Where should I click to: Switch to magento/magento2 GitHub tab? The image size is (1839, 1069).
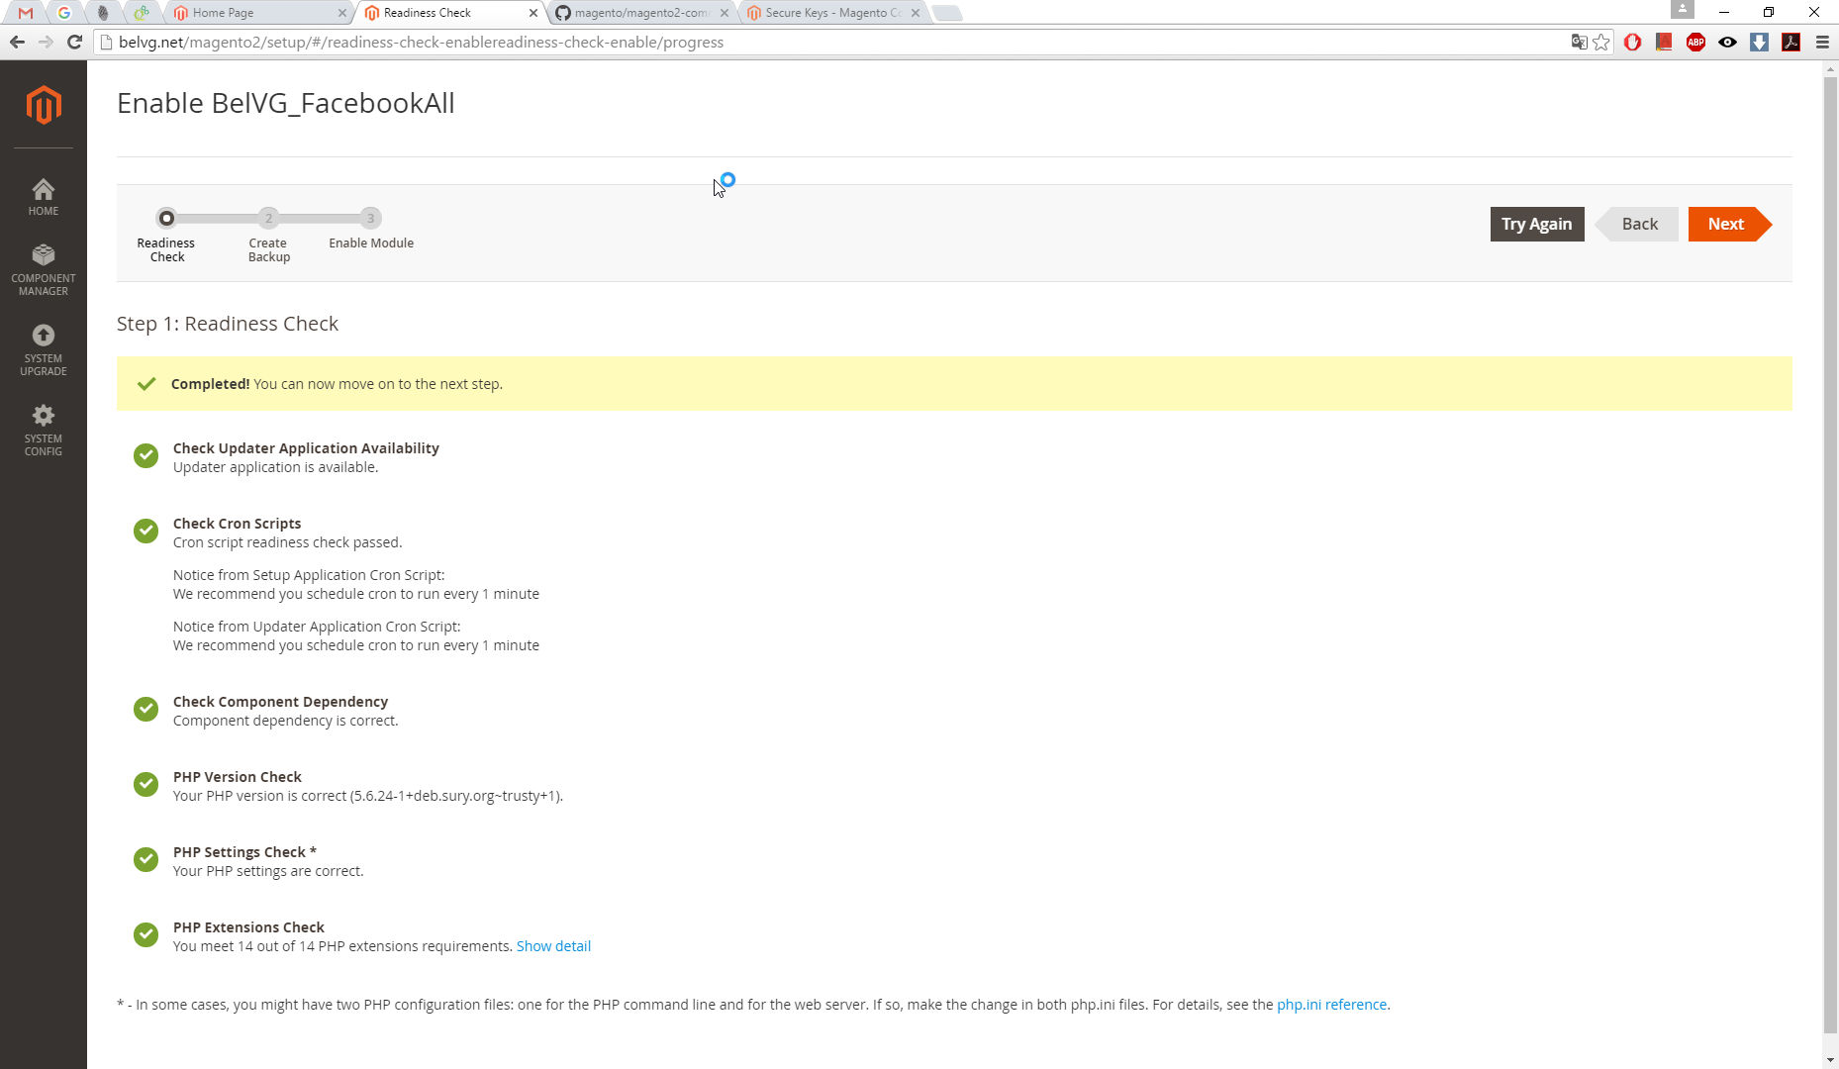click(x=641, y=13)
